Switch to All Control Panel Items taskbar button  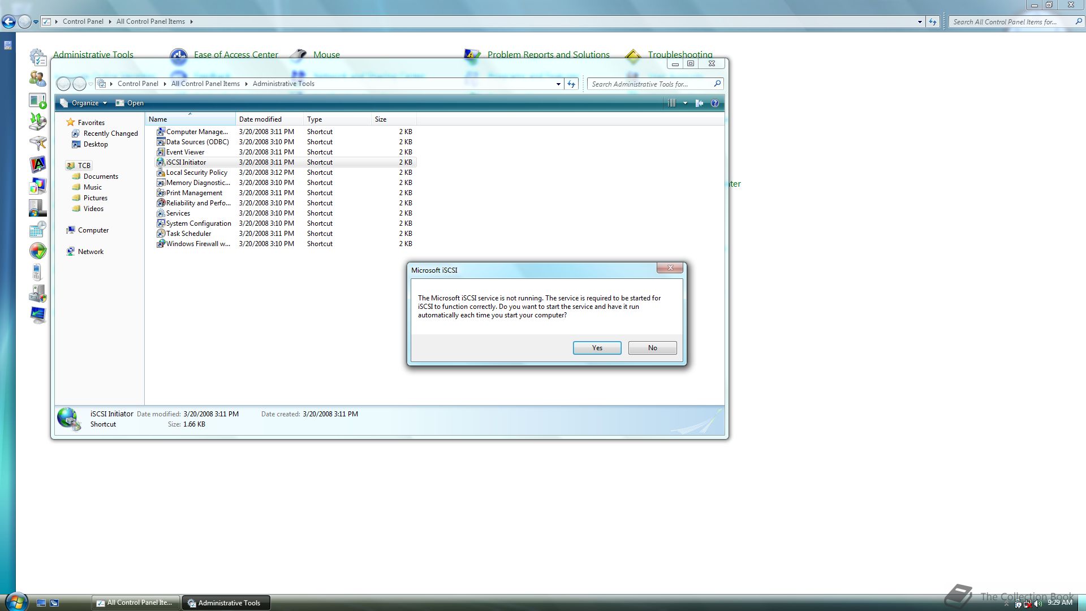[x=136, y=603]
